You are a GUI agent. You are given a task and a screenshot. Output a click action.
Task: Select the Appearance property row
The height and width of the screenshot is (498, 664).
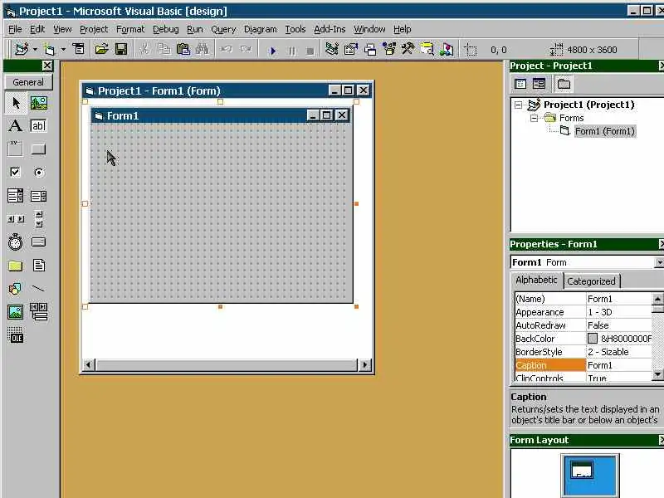(583, 312)
